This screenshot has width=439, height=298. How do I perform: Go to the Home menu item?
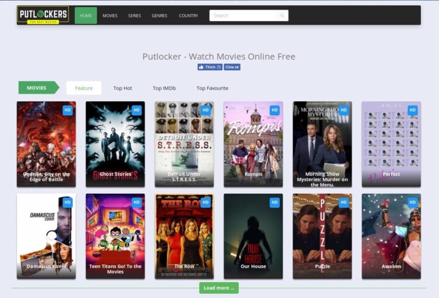85,15
